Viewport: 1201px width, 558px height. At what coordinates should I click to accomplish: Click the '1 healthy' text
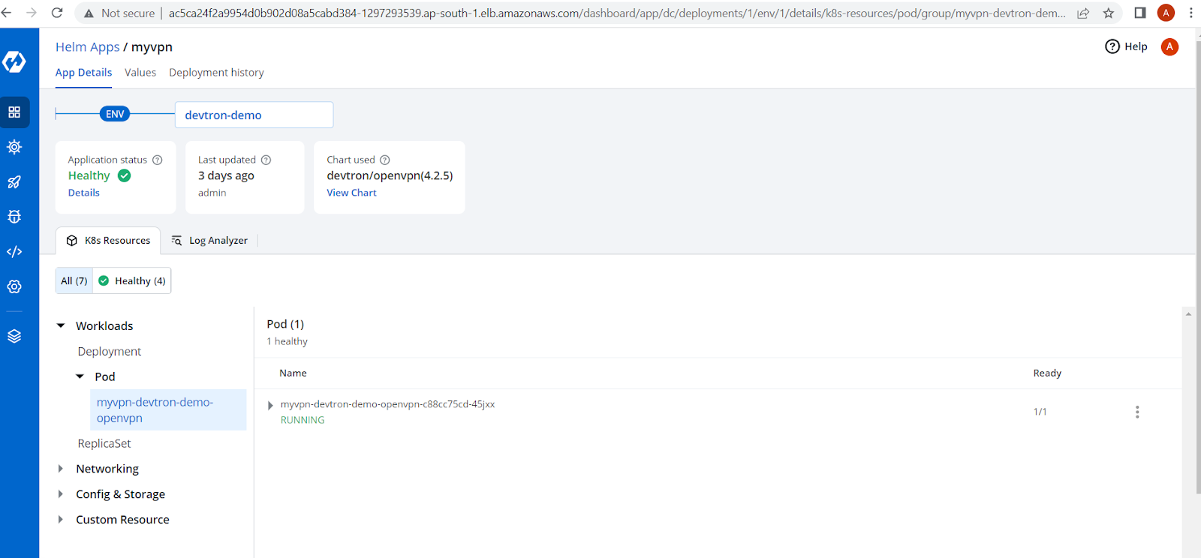[287, 341]
